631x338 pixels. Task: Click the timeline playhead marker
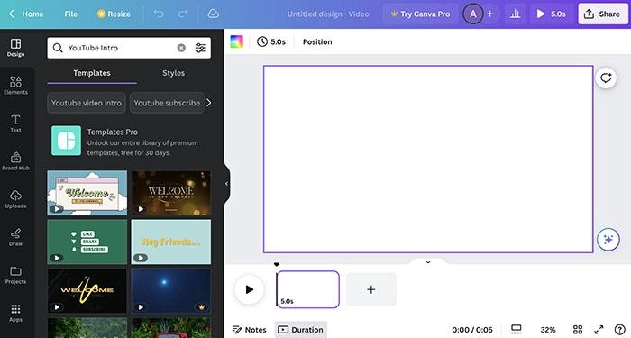point(277,264)
